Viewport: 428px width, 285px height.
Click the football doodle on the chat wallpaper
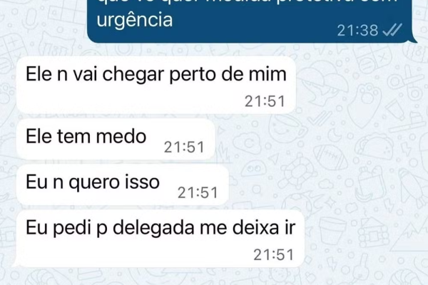[x=330, y=157]
